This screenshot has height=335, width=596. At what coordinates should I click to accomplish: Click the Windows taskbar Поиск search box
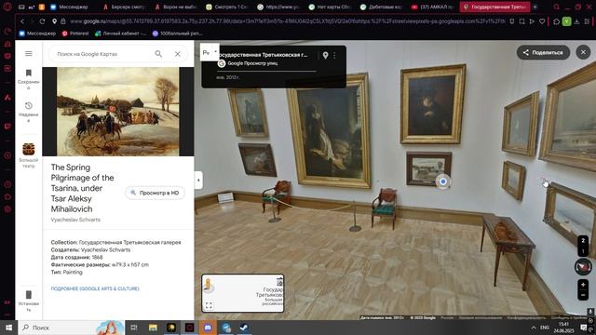73,328
